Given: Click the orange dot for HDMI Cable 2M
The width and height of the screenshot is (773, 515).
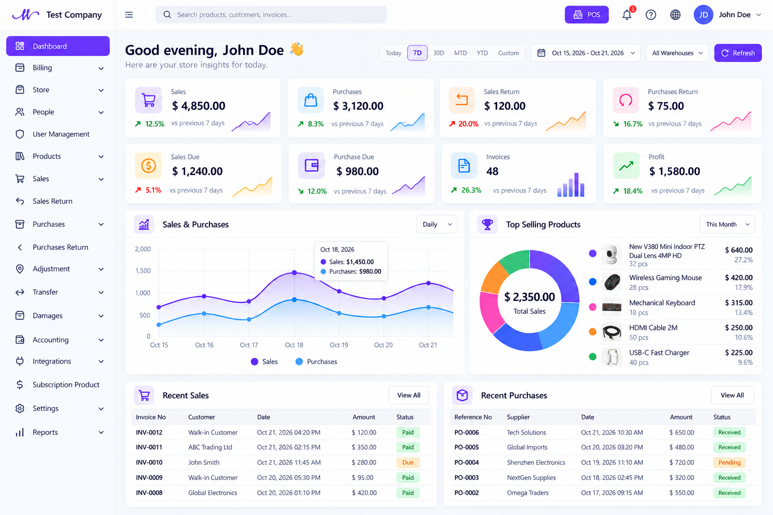Looking at the screenshot, I should coord(593,331).
